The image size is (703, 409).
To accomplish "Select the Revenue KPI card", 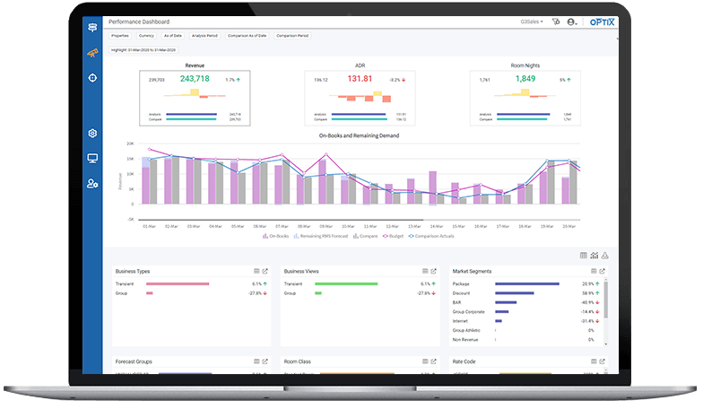I will [x=195, y=99].
